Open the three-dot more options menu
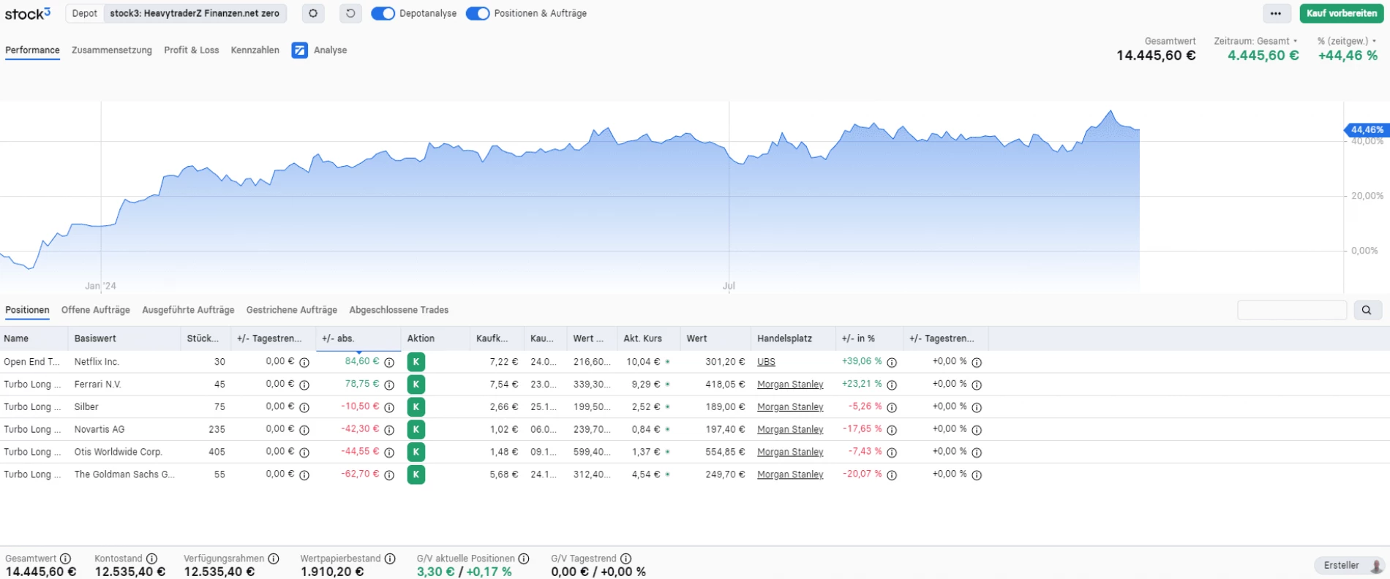 1276,13
